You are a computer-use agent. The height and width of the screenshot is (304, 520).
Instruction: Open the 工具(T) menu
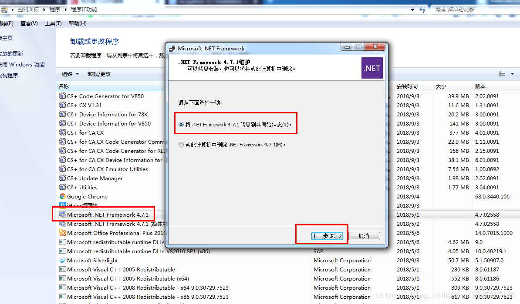(x=54, y=23)
